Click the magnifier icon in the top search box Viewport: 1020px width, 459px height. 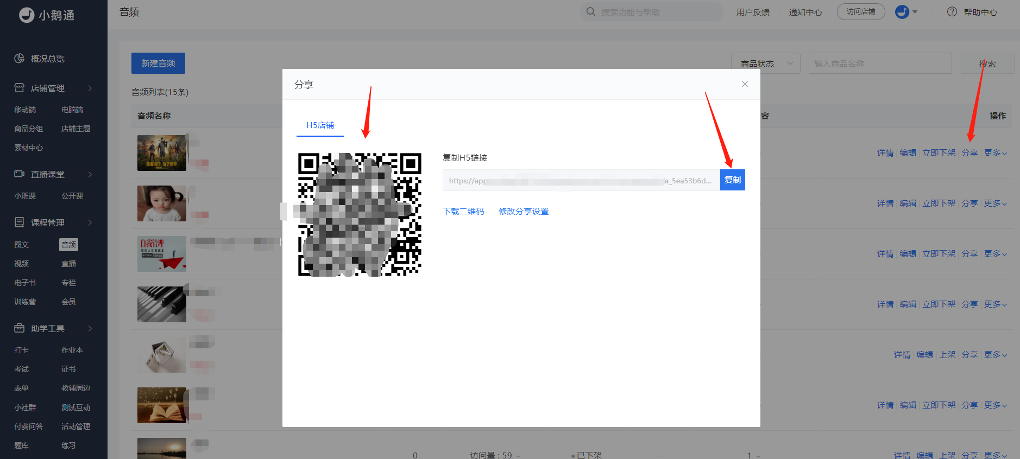[591, 11]
